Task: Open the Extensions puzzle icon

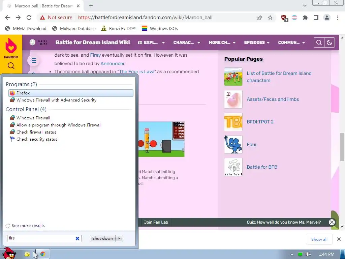Action: [x=305, y=18]
